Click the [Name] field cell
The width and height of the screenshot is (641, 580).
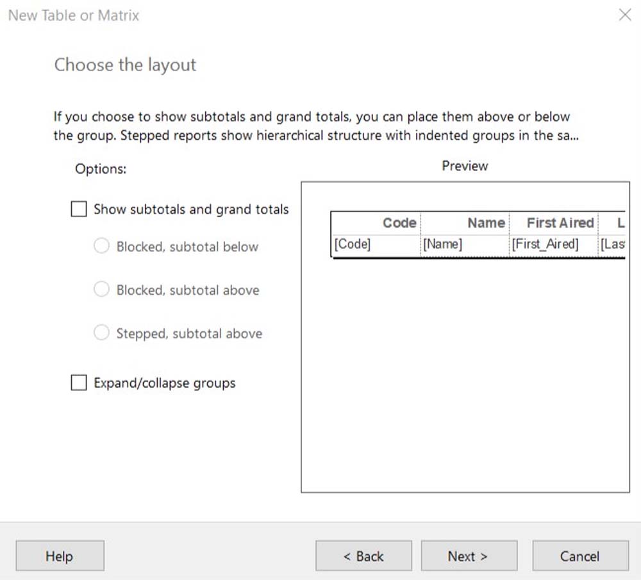click(x=442, y=244)
